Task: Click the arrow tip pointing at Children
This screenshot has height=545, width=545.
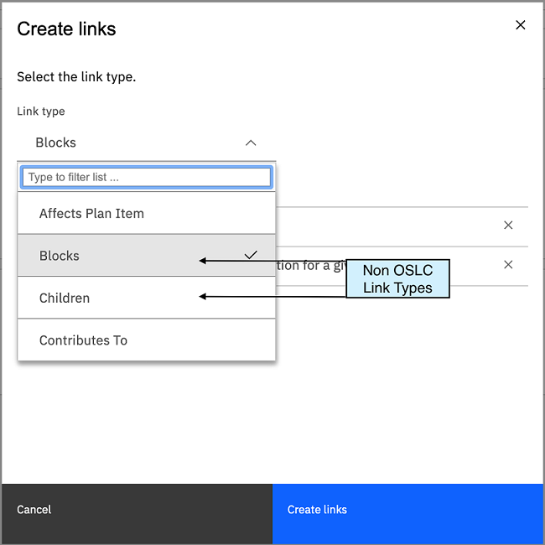Action: click(201, 296)
